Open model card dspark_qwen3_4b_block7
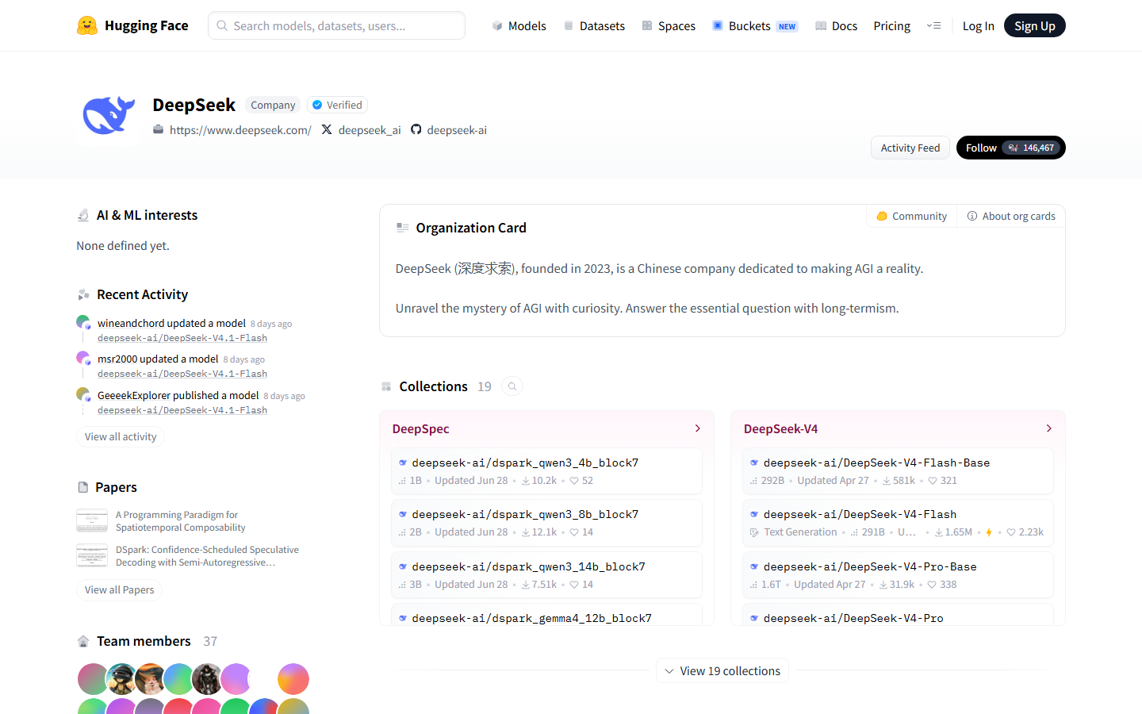 546,471
